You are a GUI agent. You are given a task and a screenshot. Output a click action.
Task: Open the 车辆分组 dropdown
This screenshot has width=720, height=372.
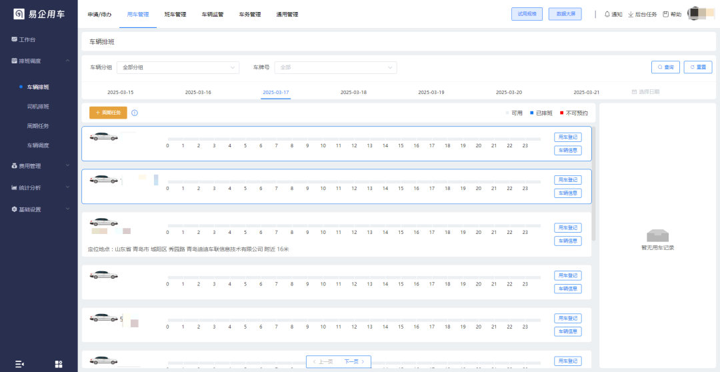coord(178,67)
